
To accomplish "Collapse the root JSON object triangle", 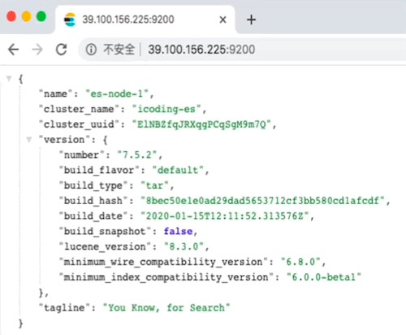I will [x=9, y=79].
